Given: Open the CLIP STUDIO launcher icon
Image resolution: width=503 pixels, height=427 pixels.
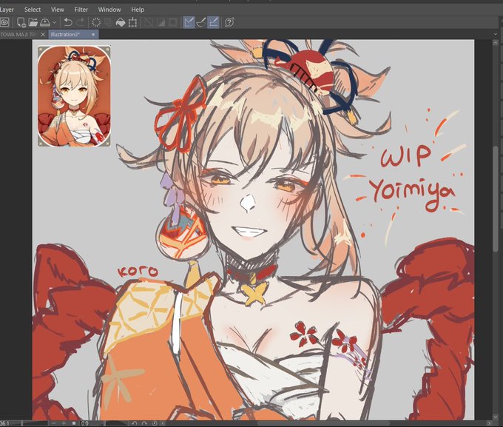Looking at the screenshot, I should [5, 22].
